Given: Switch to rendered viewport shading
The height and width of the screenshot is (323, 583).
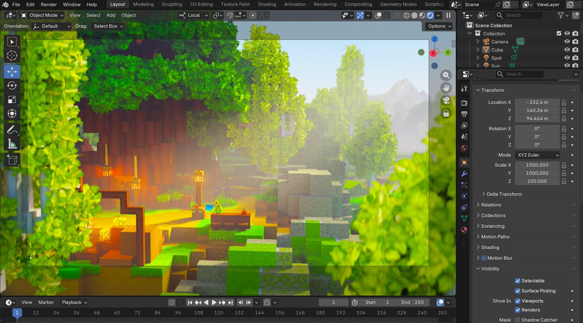Looking at the screenshot, I should pos(430,16).
